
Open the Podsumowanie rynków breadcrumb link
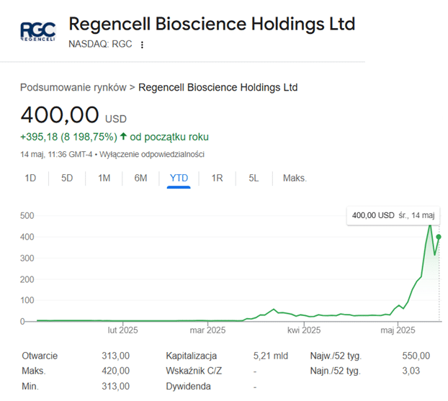(73, 87)
